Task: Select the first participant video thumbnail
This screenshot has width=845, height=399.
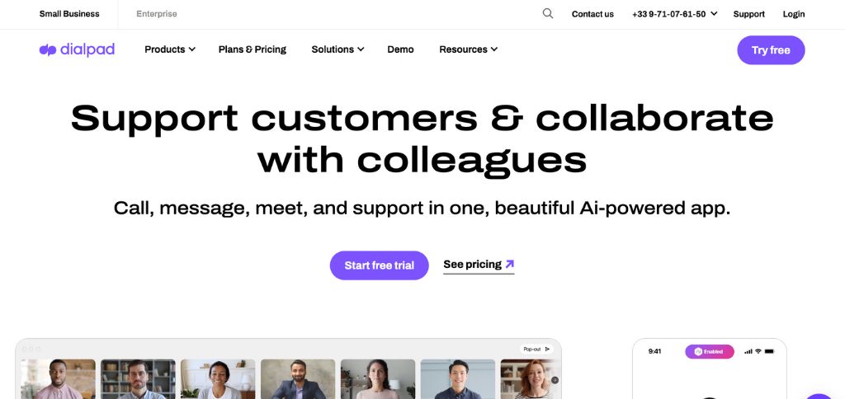Action: click(58, 378)
